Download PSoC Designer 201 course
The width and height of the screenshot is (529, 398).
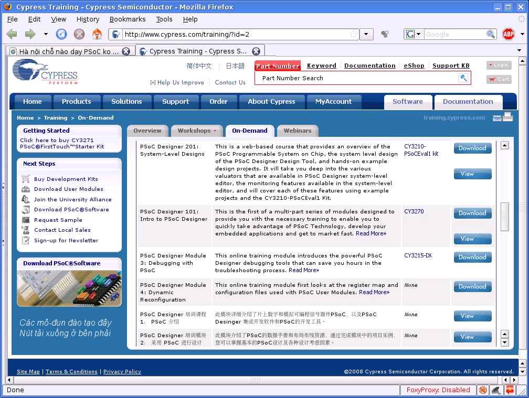tap(472, 148)
